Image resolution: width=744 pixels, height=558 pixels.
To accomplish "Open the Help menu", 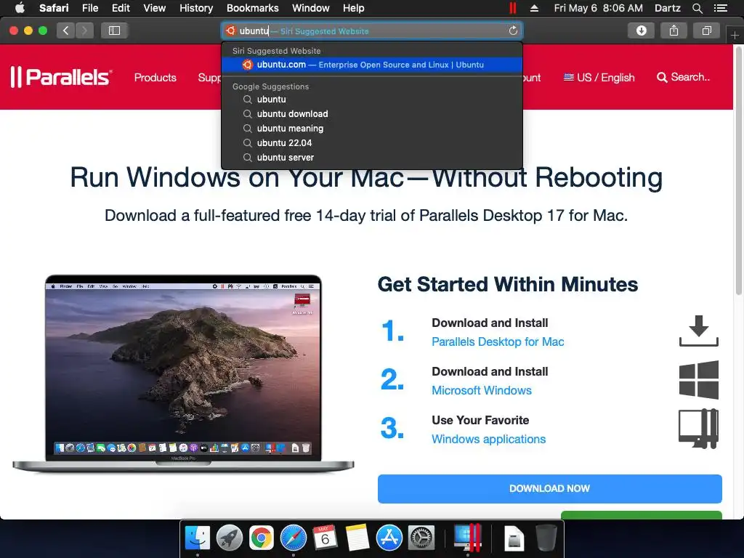I will point(354,8).
